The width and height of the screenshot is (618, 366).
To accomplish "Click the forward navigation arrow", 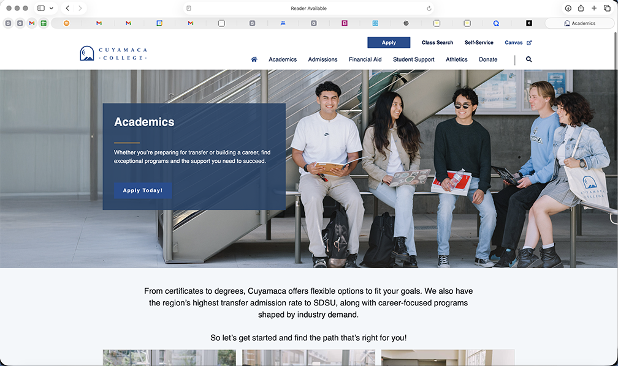I will (80, 8).
